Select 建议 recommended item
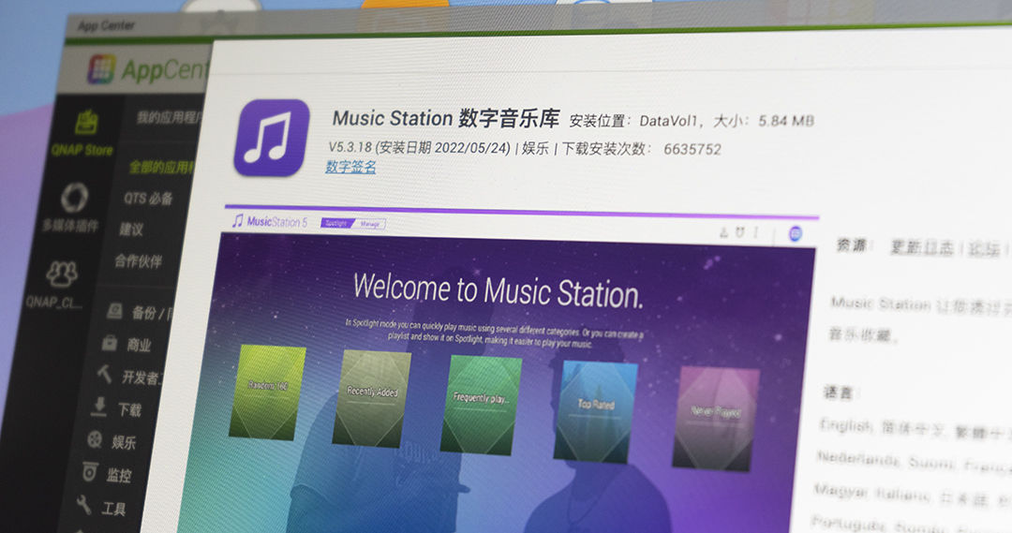This screenshot has width=1012, height=533. [x=131, y=229]
